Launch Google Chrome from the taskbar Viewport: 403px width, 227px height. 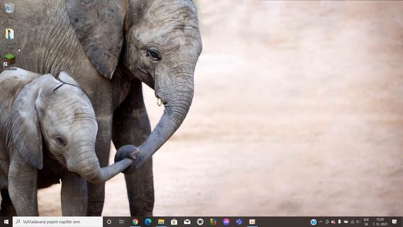pos(135,221)
